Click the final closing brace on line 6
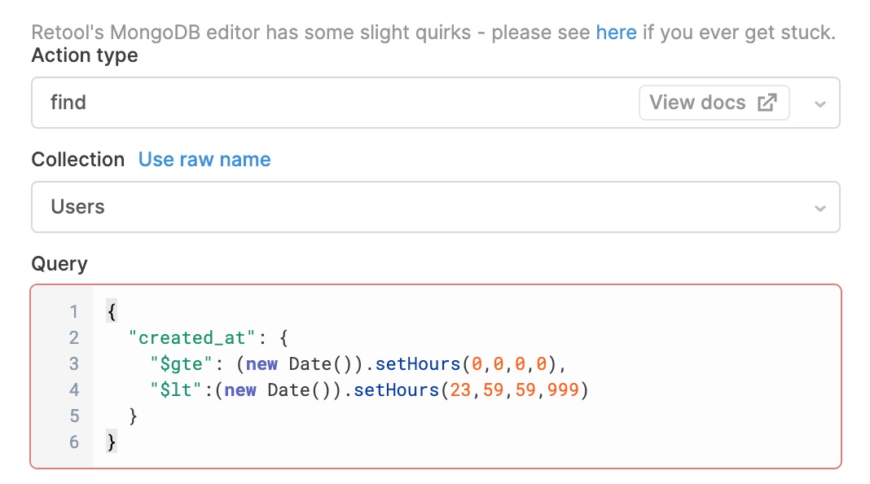Image resolution: width=870 pixels, height=484 pixels. [x=112, y=442]
